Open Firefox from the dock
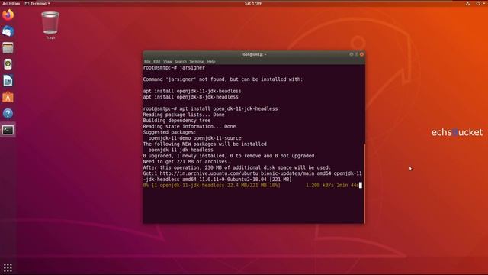Image resolution: width=488 pixels, height=275 pixels. point(8,15)
